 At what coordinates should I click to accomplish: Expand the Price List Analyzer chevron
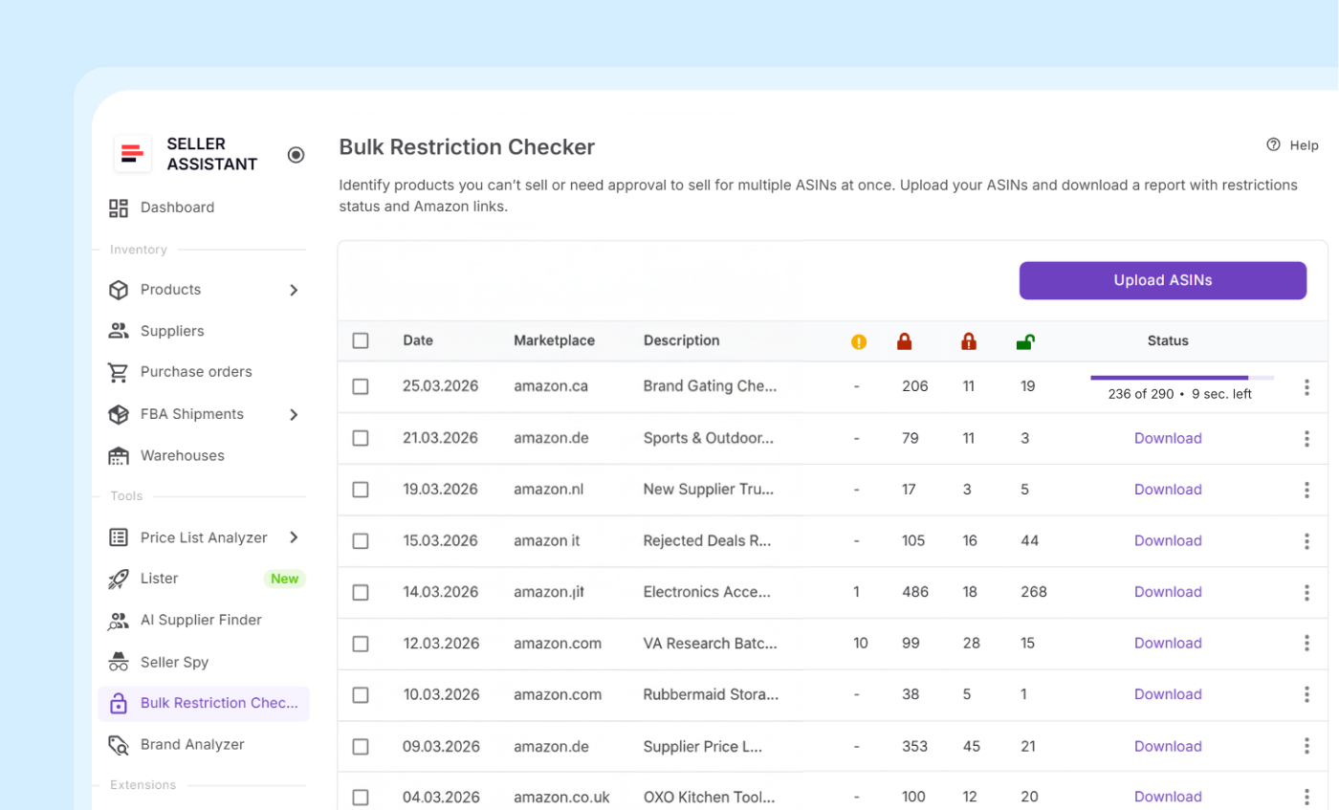[x=294, y=537]
